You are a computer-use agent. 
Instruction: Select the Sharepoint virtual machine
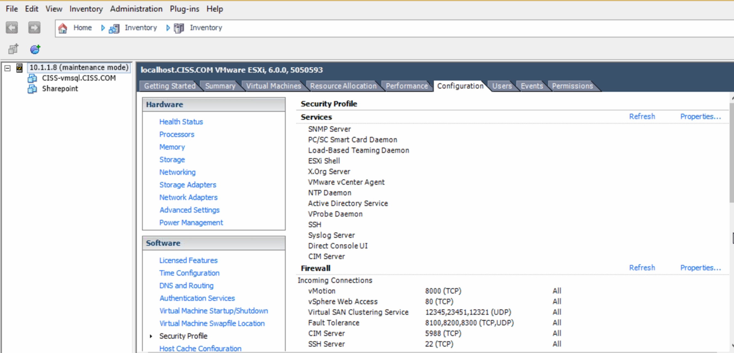click(60, 89)
